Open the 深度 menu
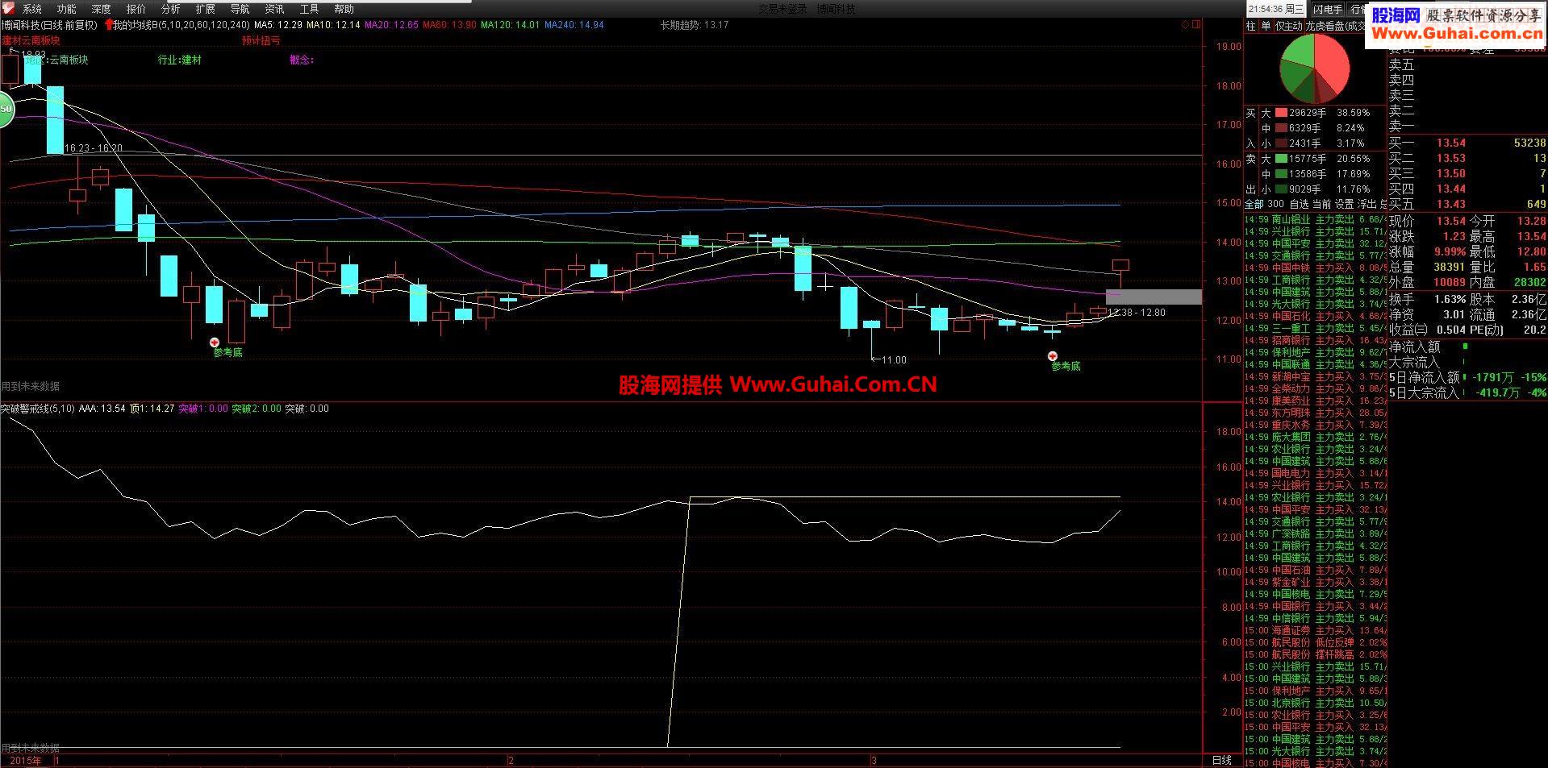This screenshot has width=1548, height=768. 102,9
